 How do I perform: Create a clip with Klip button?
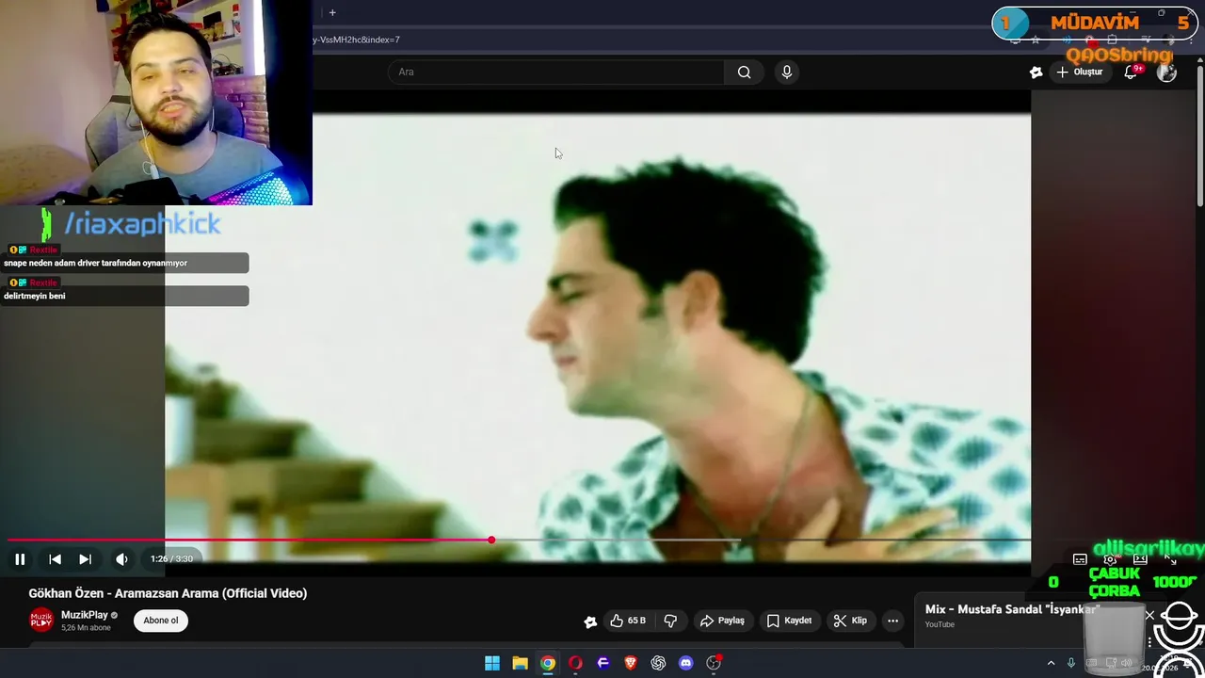pyautogui.click(x=850, y=621)
